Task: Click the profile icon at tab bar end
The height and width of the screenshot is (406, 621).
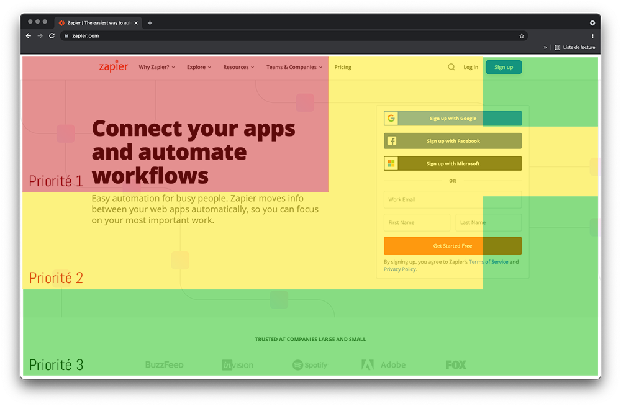Action: click(x=592, y=23)
